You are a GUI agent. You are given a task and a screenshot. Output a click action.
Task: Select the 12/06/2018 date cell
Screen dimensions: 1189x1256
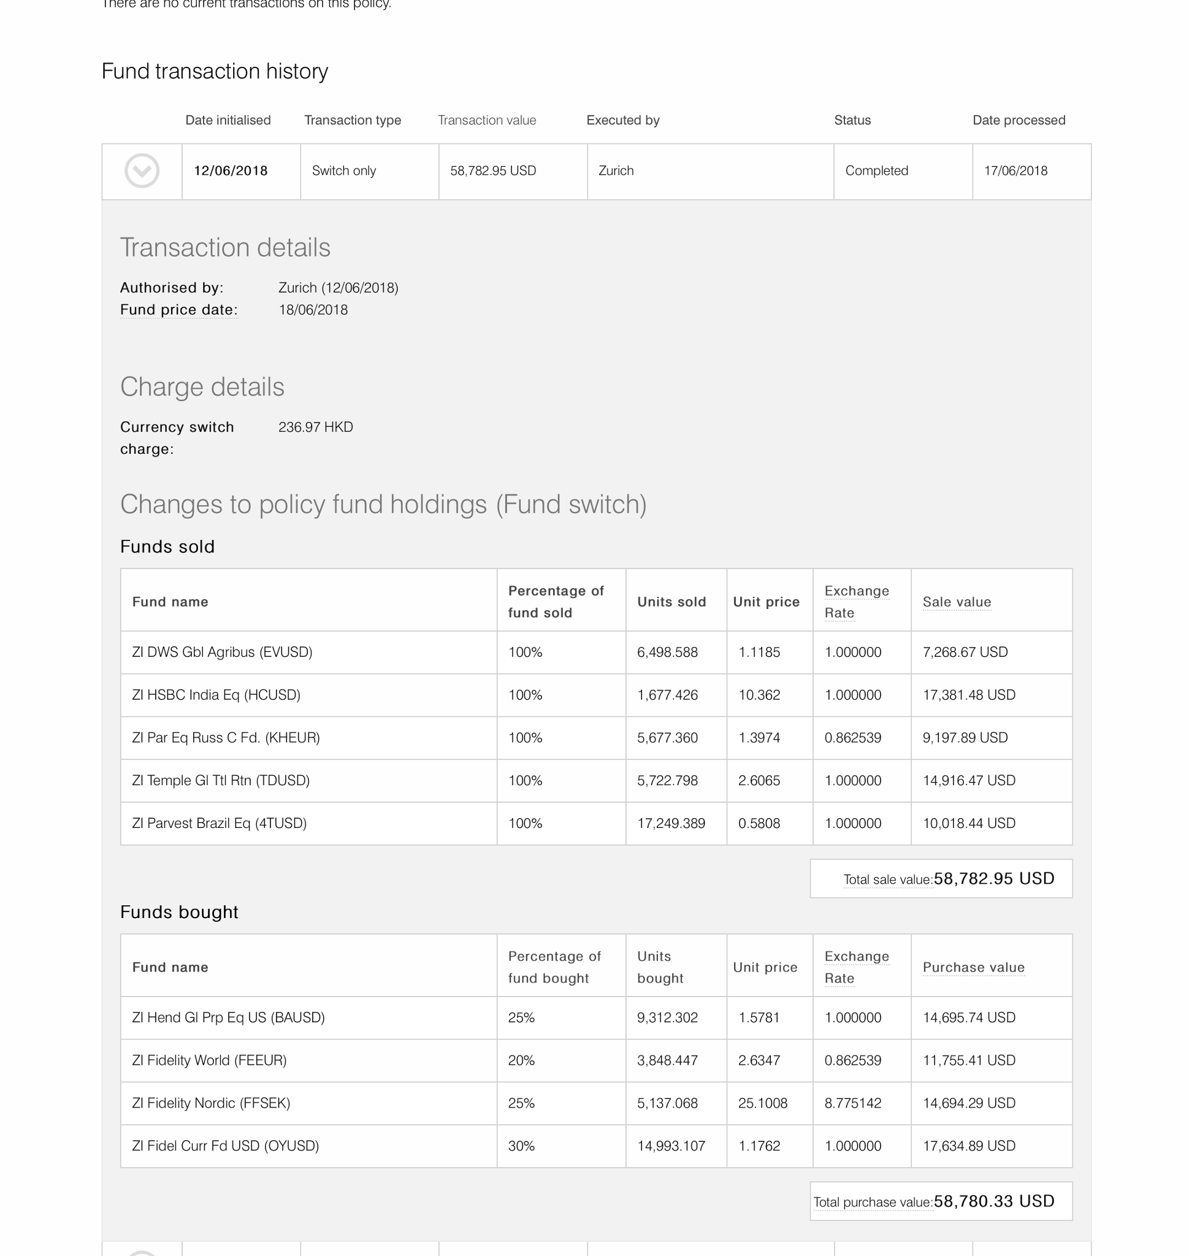tap(241, 171)
